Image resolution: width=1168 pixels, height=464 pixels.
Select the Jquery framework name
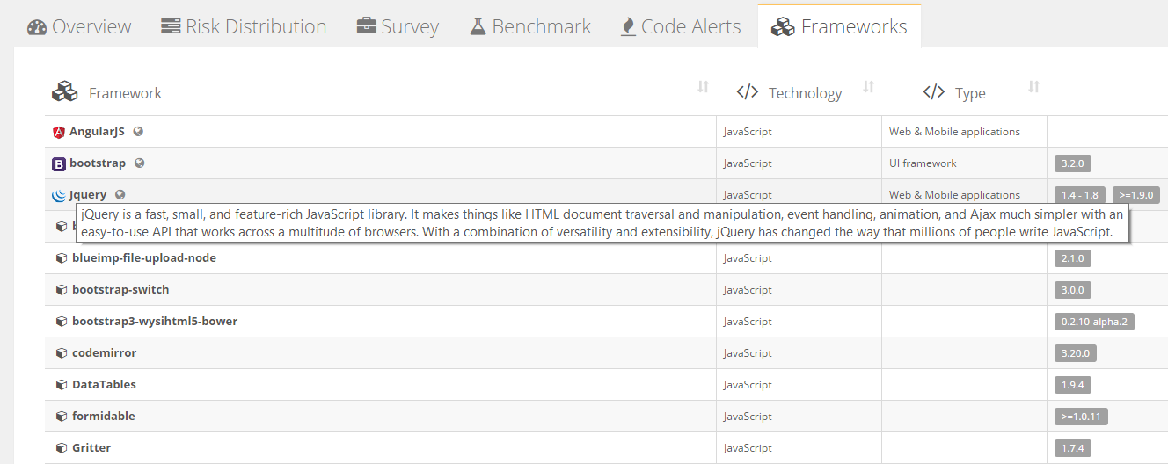[88, 195]
